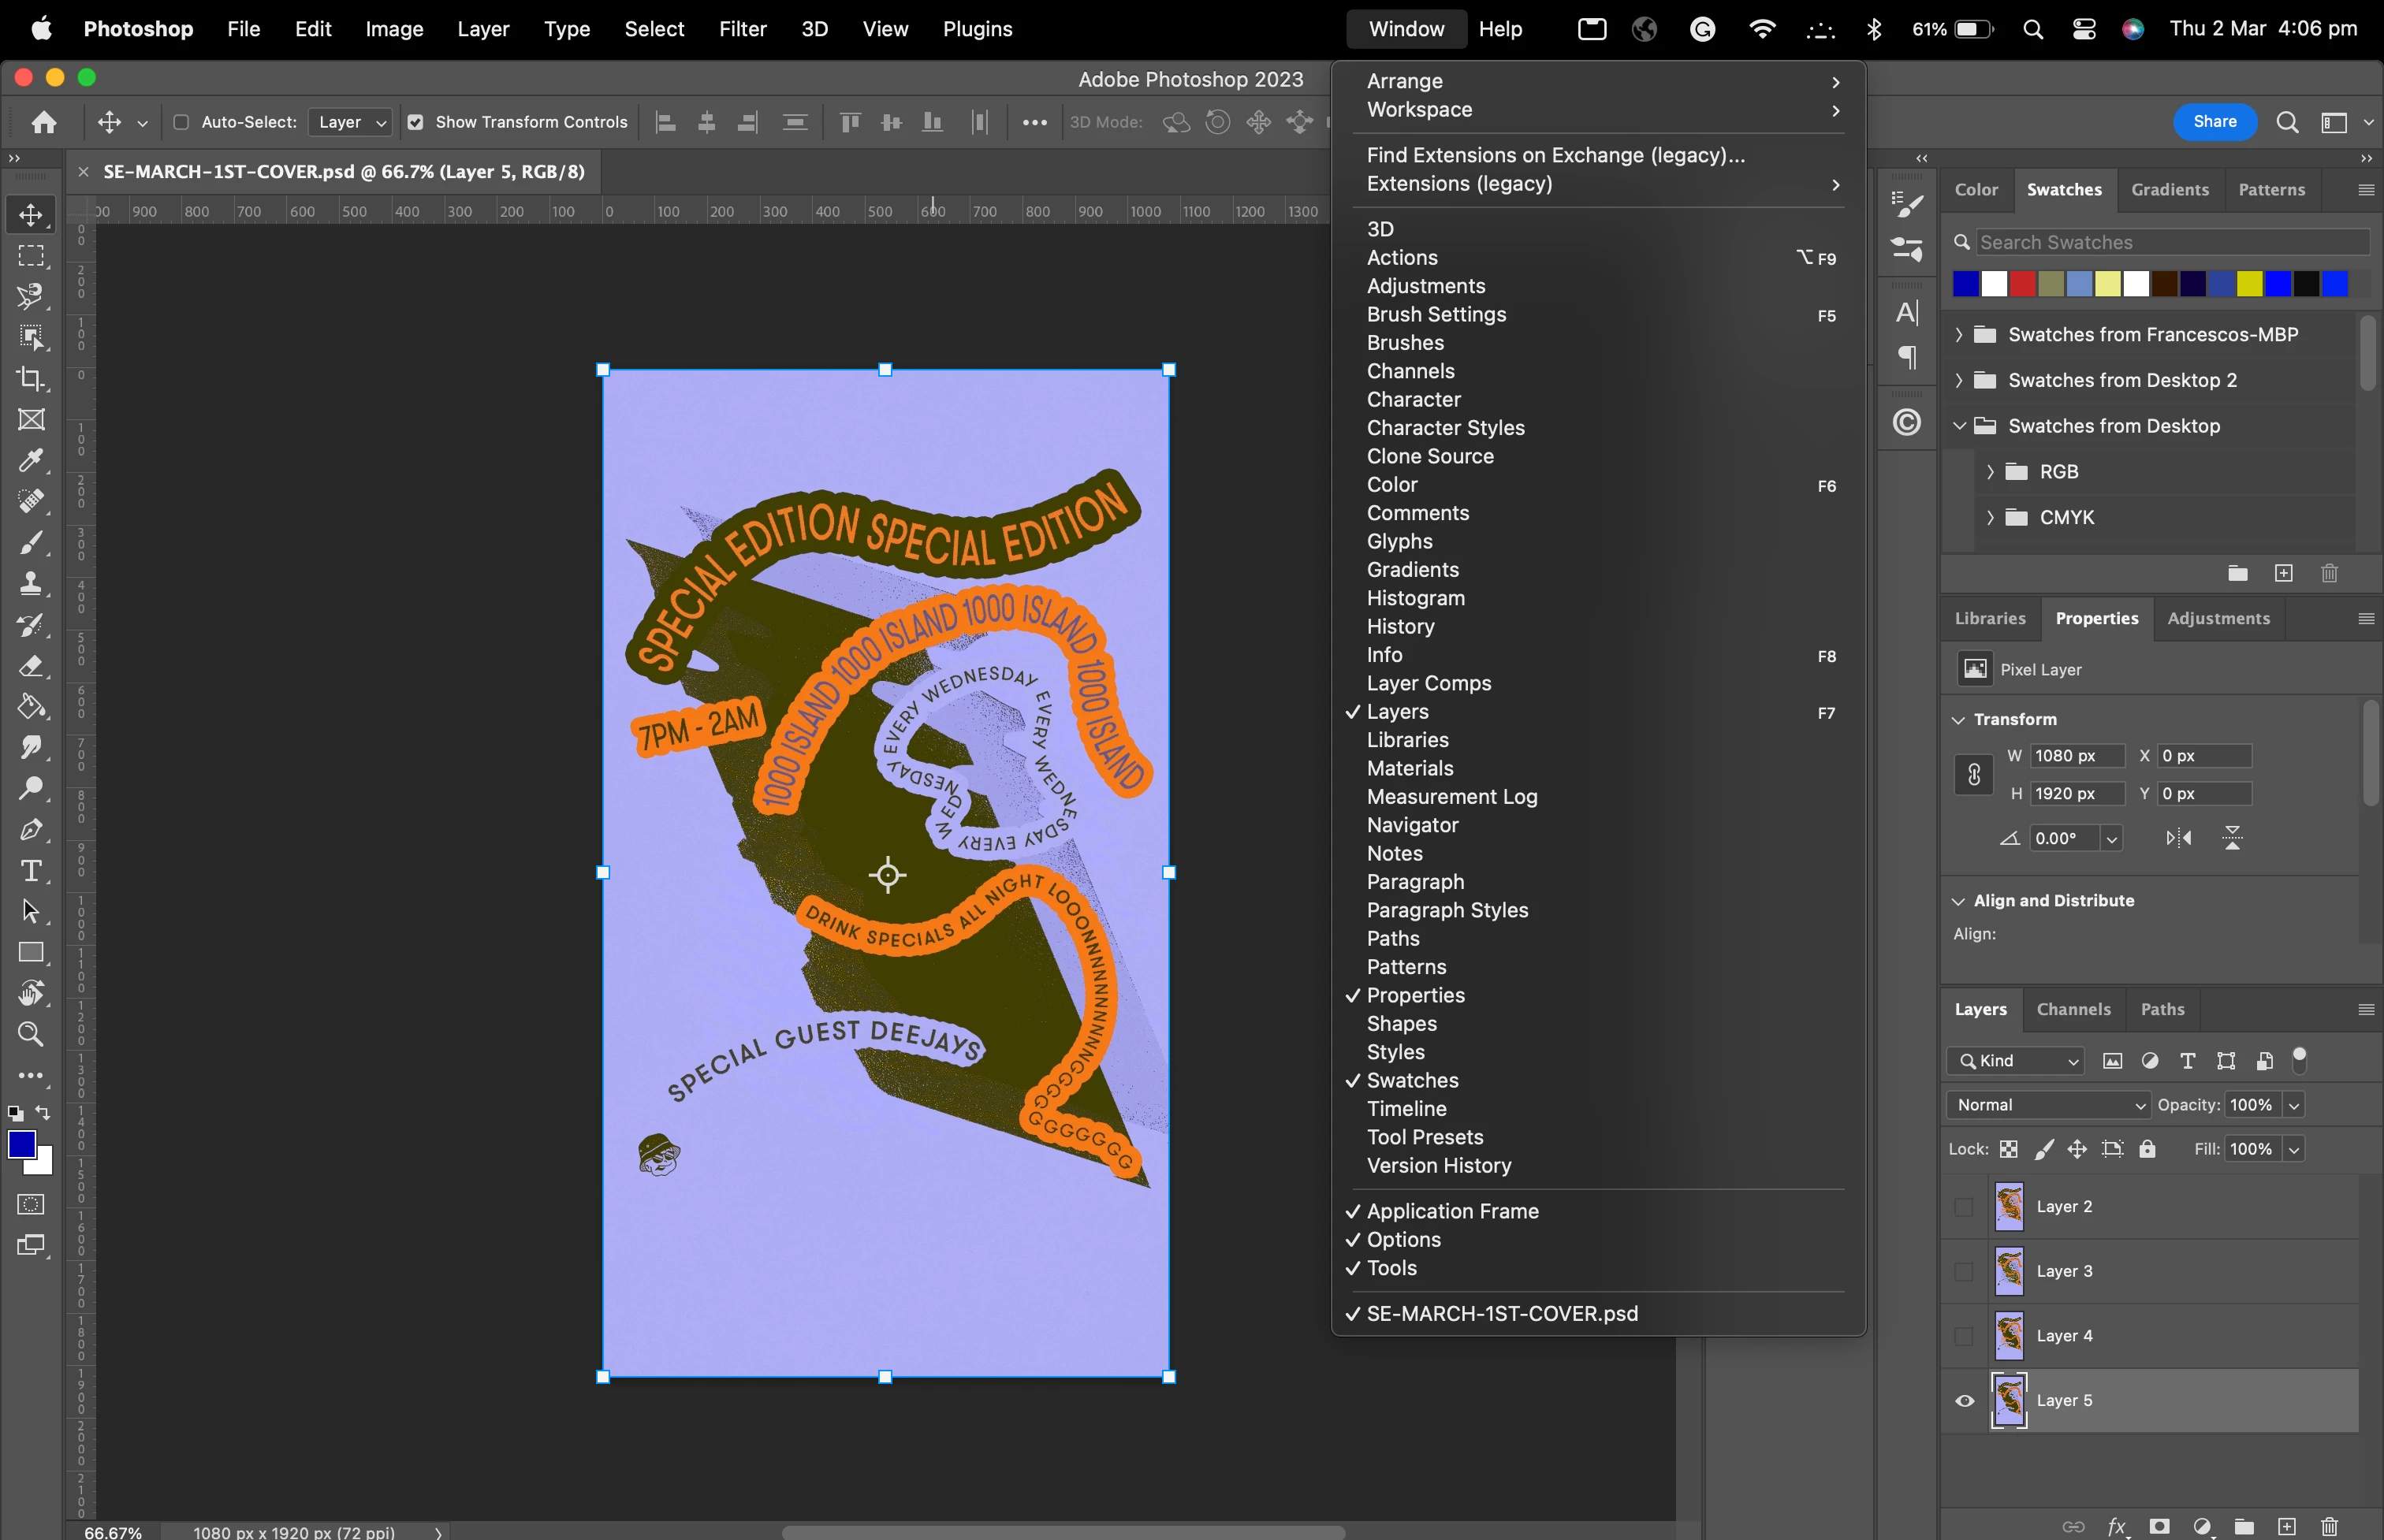
Task: Open the Kind filter dropdown
Action: coord(2015,1061)
